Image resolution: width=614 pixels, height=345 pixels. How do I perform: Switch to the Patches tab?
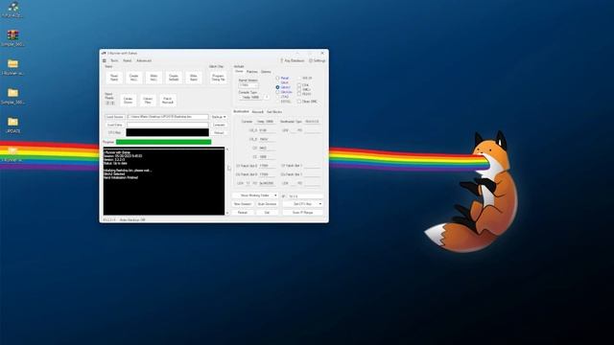click(x=251, y=72)
